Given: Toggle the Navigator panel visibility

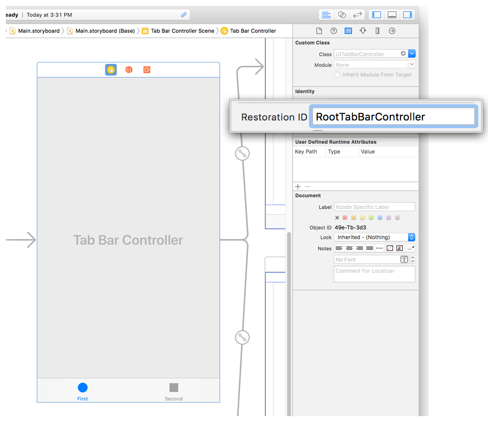Looking at the screenshot, I should pos(377,15).
